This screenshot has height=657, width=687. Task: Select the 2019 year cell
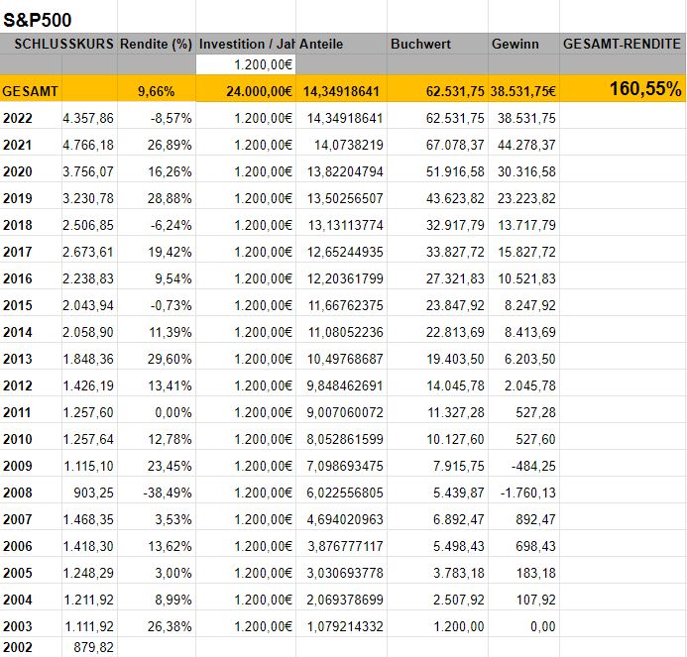coord(18,198)
